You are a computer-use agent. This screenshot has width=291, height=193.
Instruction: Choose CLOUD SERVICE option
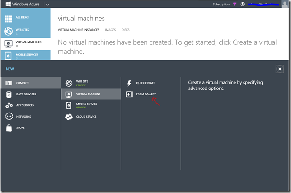pos(86,117)
